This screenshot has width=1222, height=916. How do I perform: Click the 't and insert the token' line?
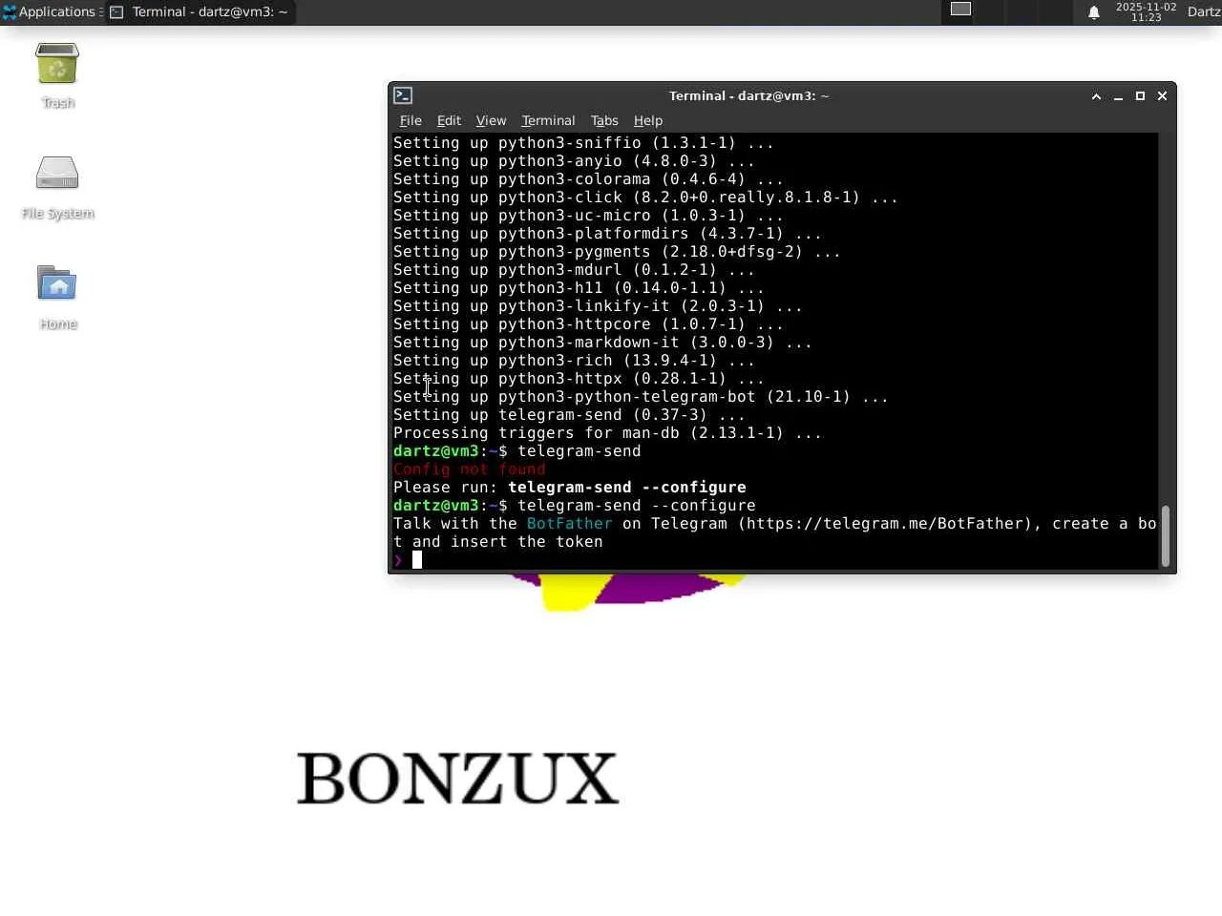point(498,542)
